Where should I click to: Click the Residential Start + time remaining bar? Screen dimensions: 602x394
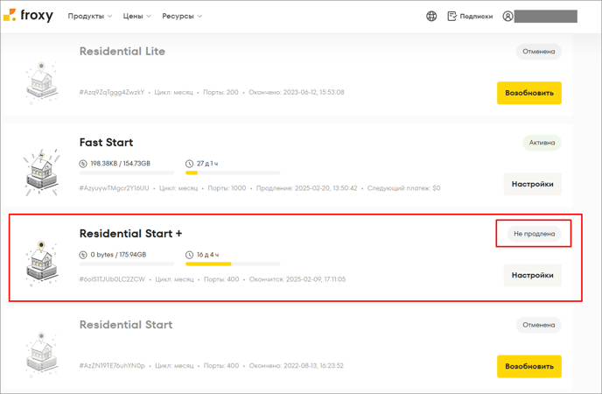[x=233, y=264]
